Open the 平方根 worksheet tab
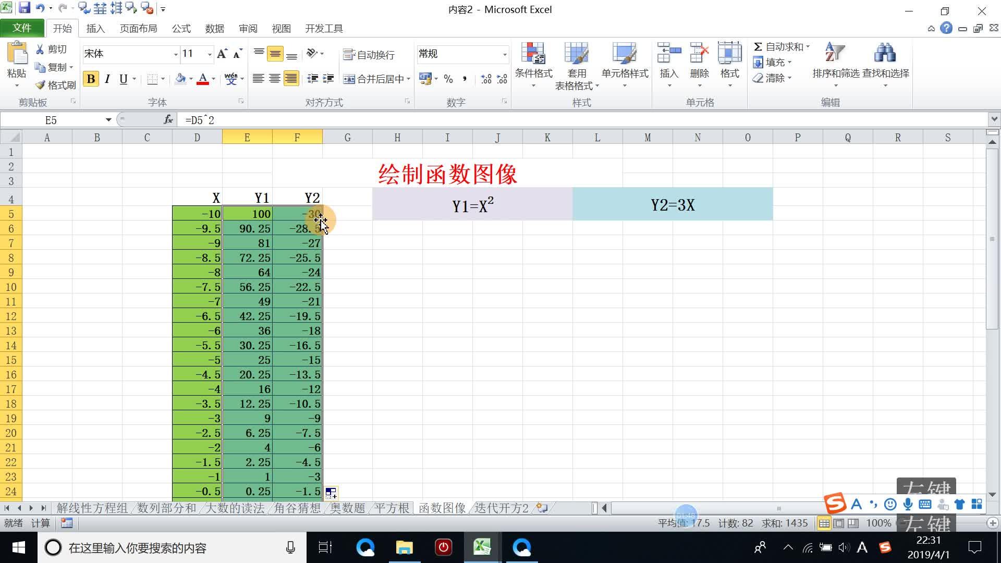The image size is (1001, 563). click(390, 507)
